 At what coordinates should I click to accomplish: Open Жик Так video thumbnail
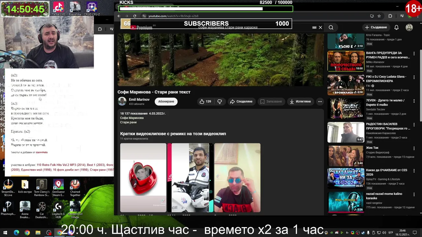[346, 156]
